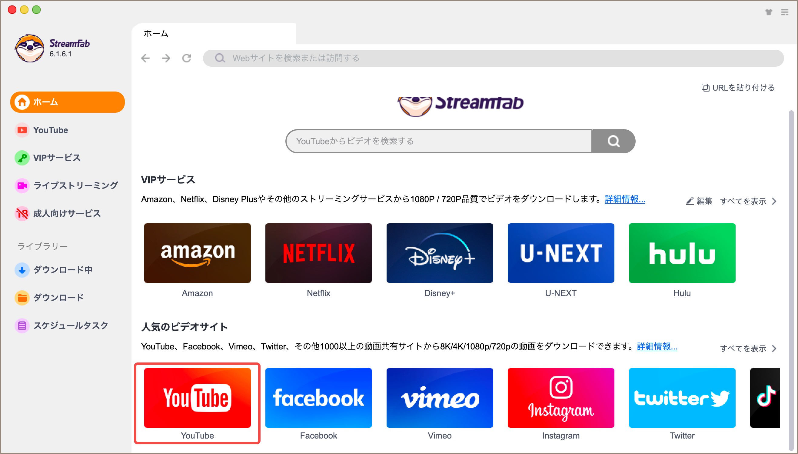Viewport: 798px width, 454px height.
Task: Open the Facebook video site tile
Action: click(318, 398)
